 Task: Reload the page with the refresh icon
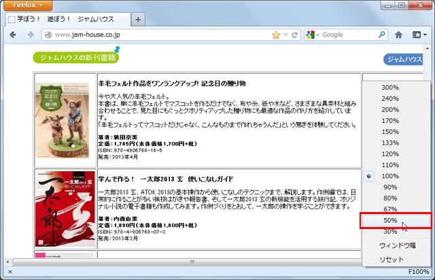pos(294,35)
